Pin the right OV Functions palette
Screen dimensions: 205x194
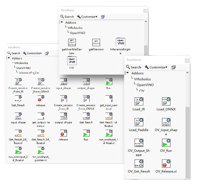click(173, 67)
